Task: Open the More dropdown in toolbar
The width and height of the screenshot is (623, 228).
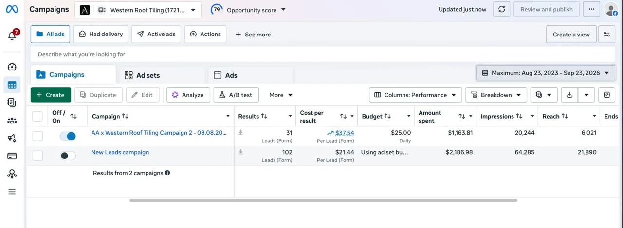Action: [281, 95]
